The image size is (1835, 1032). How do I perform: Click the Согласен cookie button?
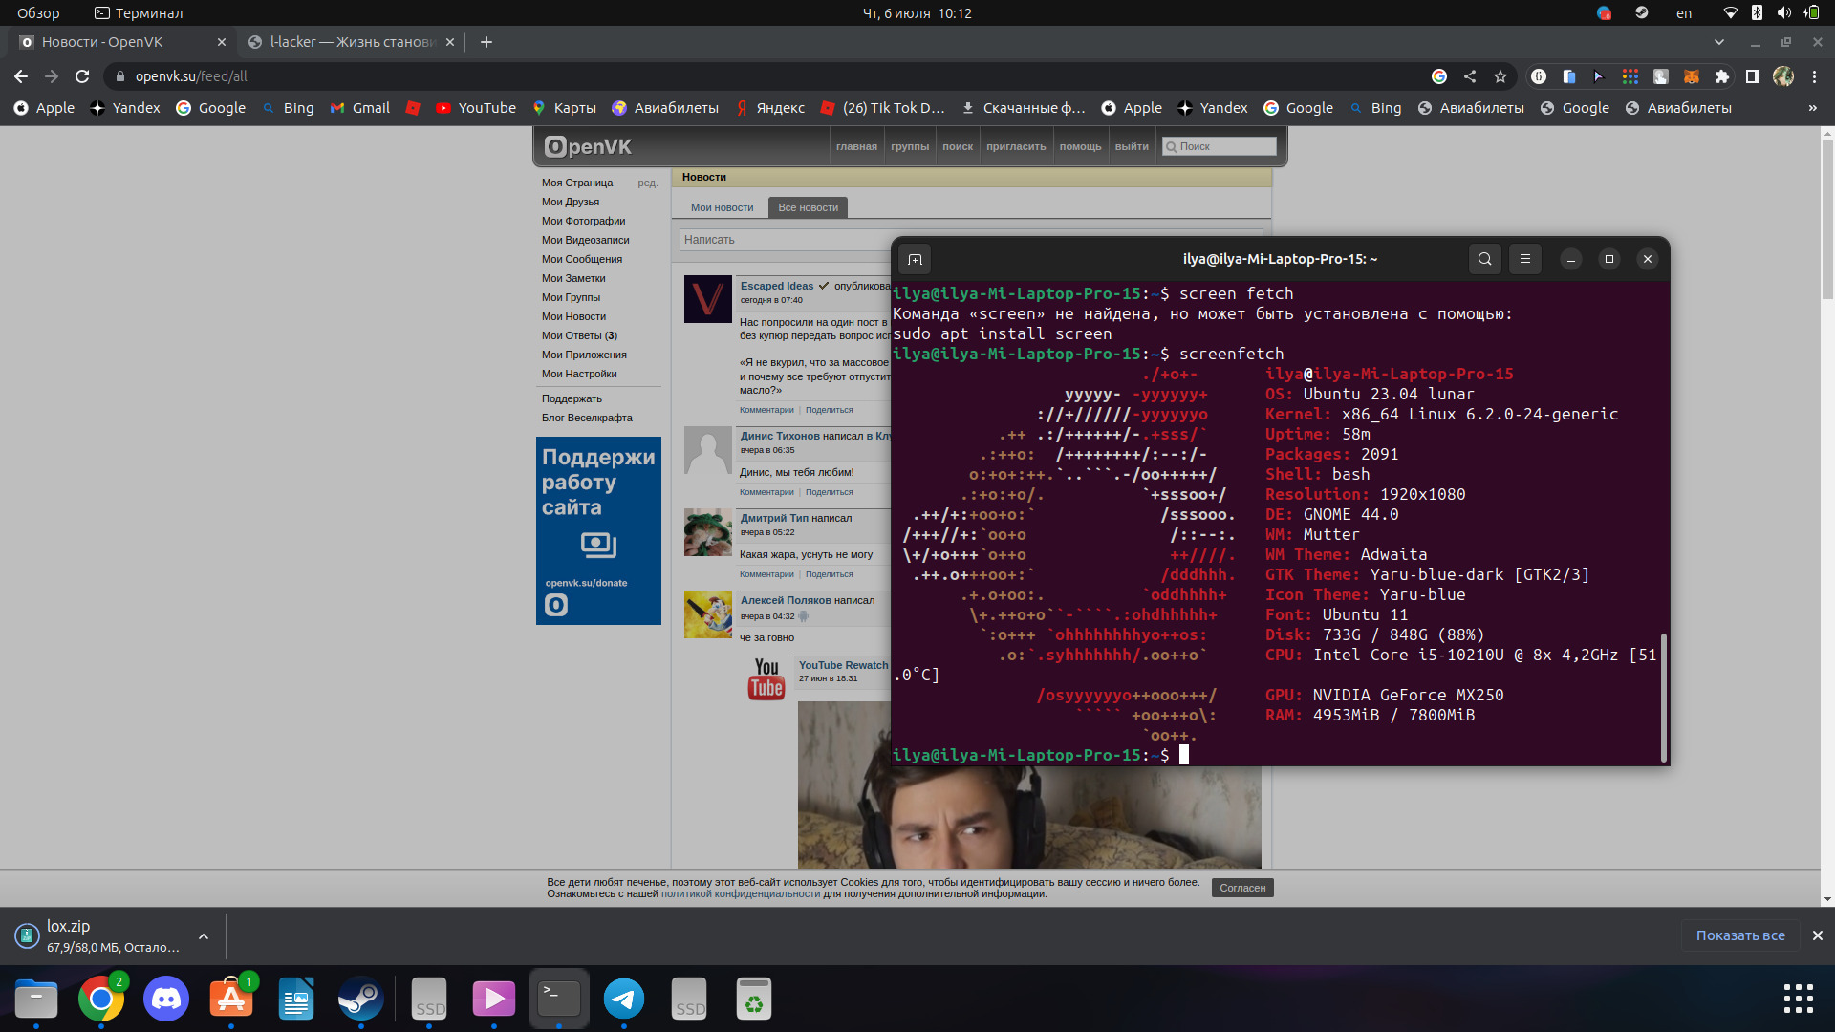coord(1242,888)
